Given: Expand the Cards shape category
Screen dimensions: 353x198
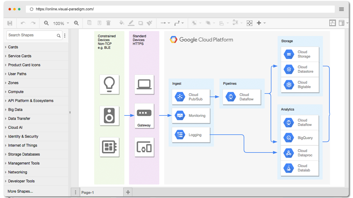Looking at the screenshot, I should click(36, 47).
